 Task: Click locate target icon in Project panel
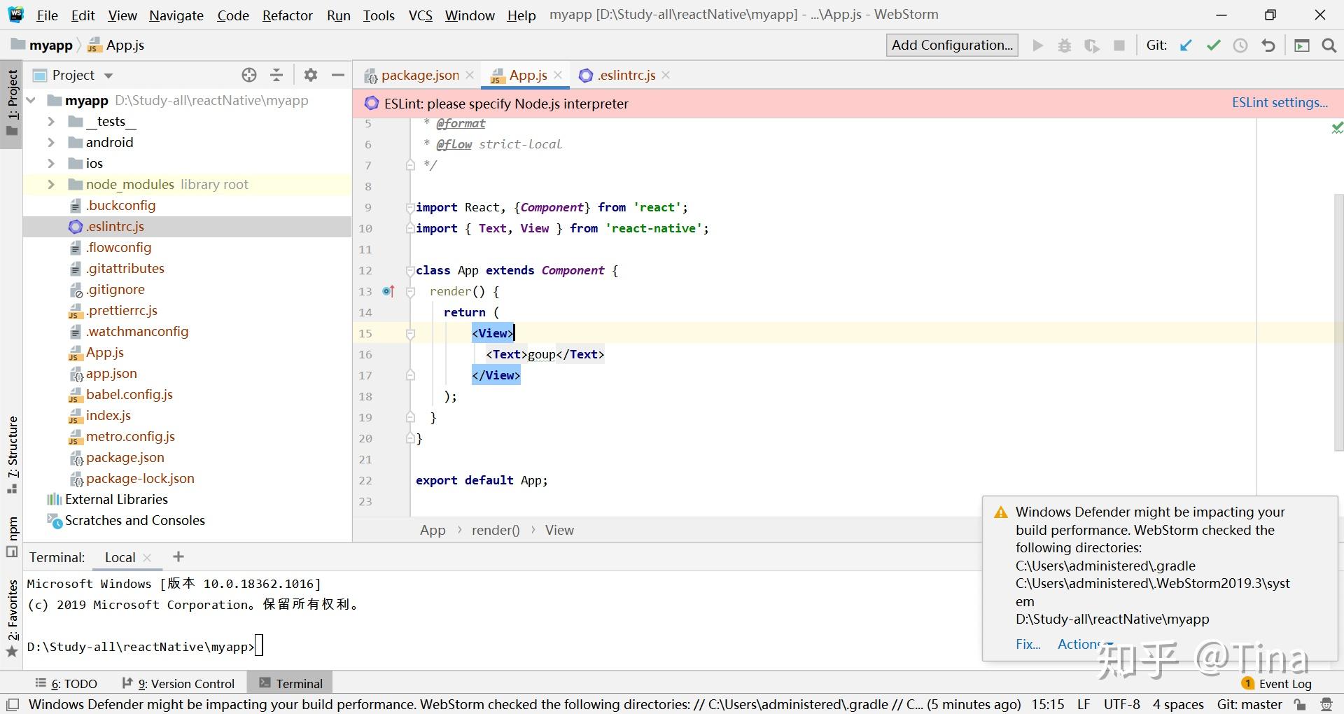(249, 75)
